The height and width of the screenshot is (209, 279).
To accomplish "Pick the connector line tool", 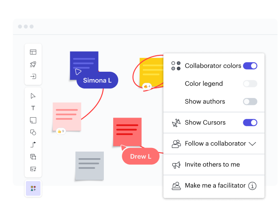I will (33, 144).
